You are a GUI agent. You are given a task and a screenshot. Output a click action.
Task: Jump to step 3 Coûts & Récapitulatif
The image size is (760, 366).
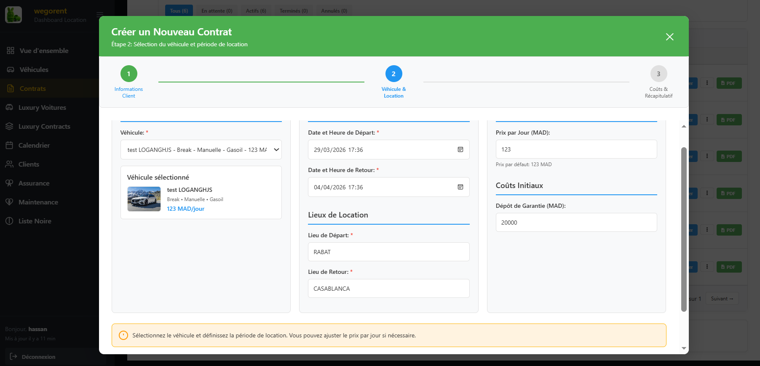pyautogui.click(x=658, y=74)
